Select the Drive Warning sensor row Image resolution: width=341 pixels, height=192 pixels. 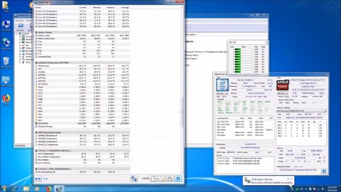coord(83,163)
